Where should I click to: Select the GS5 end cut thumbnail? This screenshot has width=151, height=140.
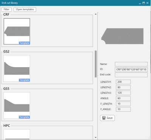17,105
